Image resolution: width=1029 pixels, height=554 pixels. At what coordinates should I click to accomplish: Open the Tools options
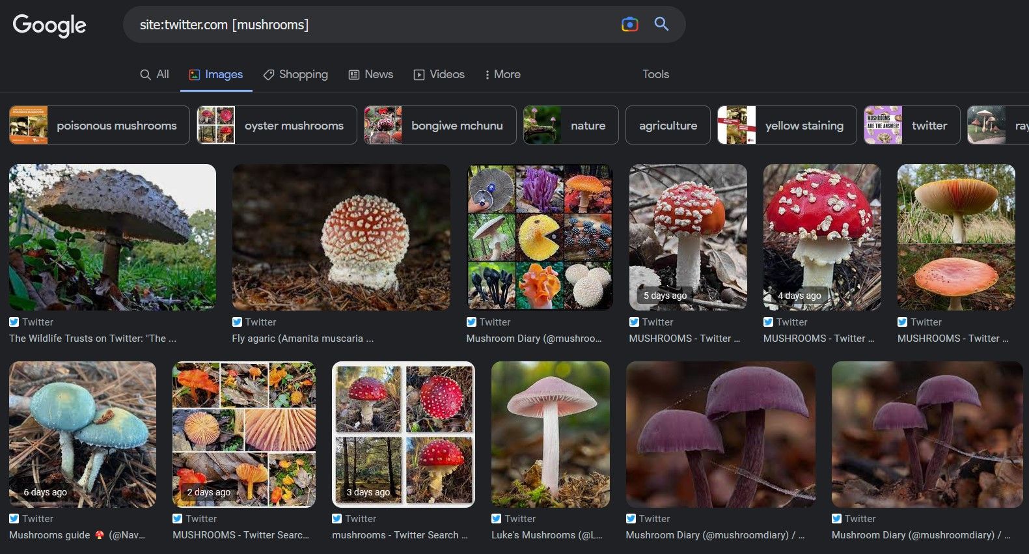point(655,74)
